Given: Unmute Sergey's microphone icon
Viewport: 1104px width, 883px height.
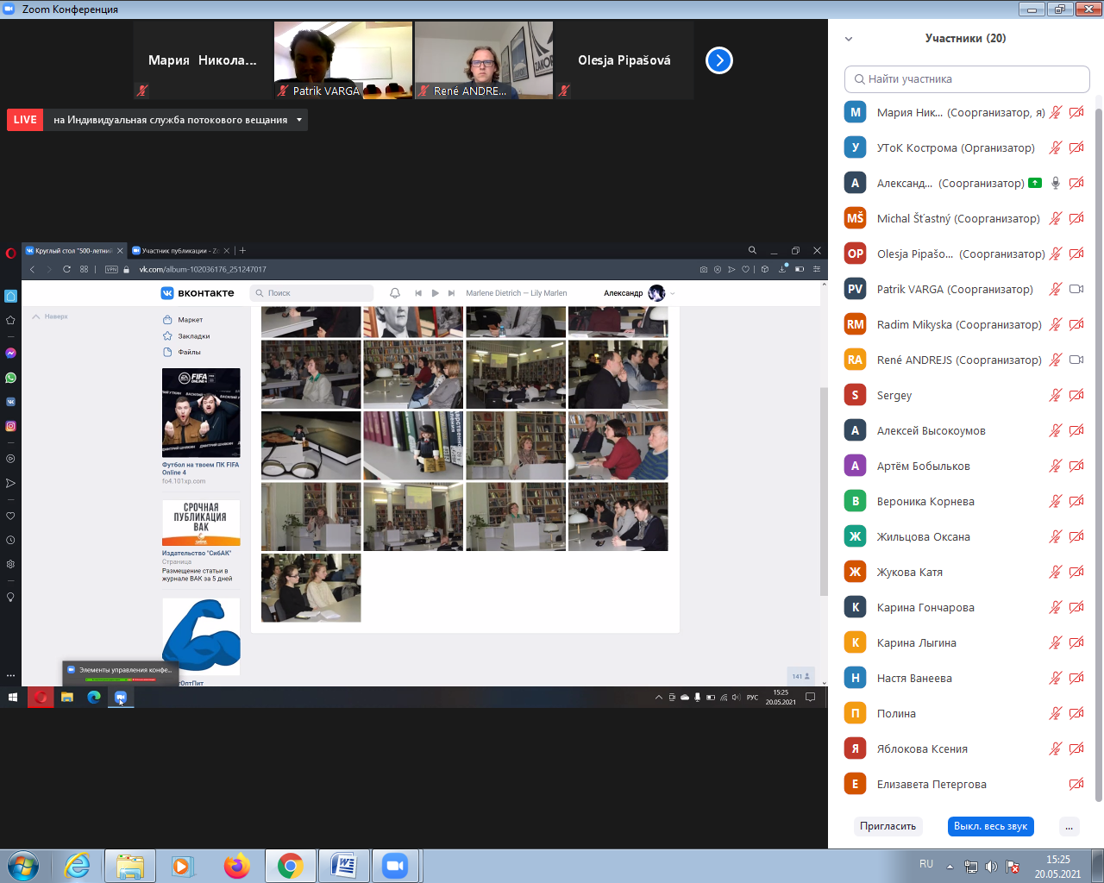Looking at the screenshot, I should [1055, 395].
